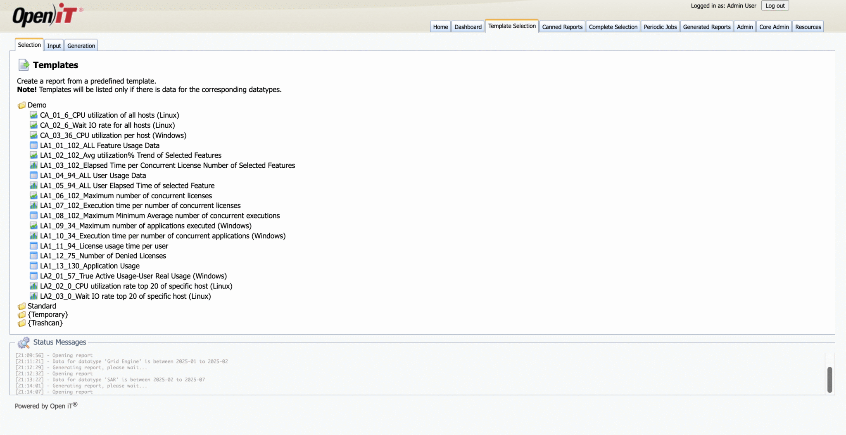Image resolution: width=846 pixels, height=435 pixels.
Task: Click the table icon next to LA1_12_75_Number of Denied Licenses
Action: (33, 256)
